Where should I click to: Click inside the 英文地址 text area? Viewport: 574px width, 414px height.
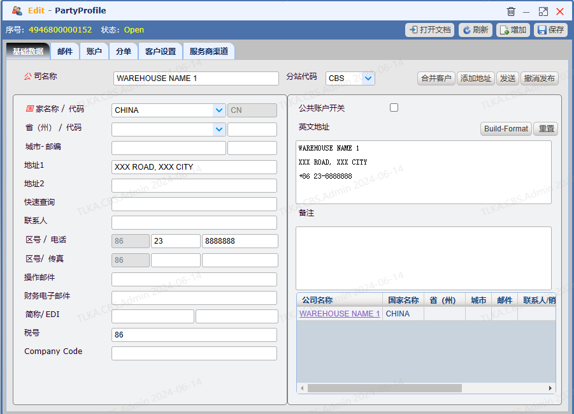pyautogui.click(x=424, y=172)
